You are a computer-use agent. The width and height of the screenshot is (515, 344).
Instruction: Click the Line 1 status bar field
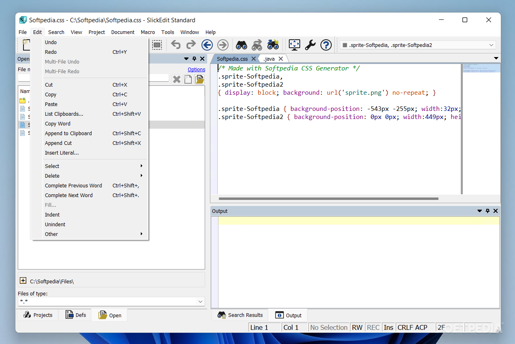(x=265, y=327)
